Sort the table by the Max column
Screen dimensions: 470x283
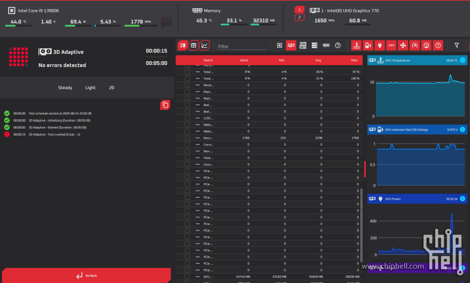[x=354, y=60]
